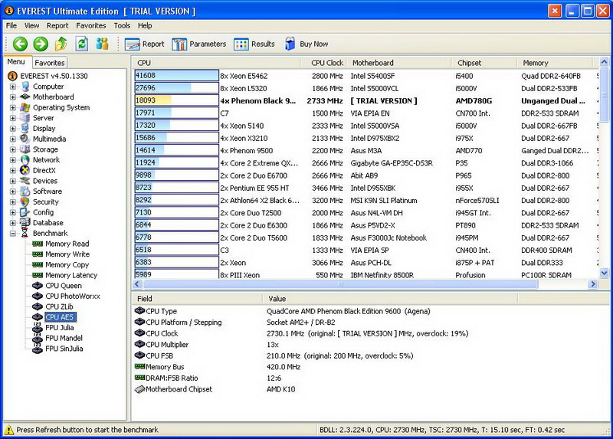Click the 41608 score bar row
613x439 pixels.
(x=177, y=76)
